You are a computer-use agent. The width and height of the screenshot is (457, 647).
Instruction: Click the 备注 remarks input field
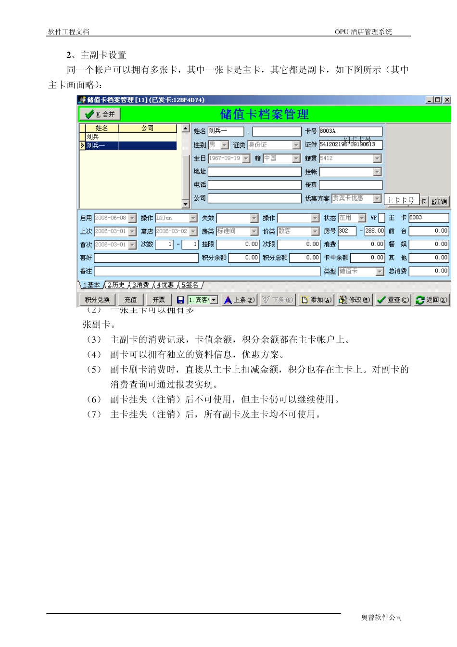click(x=207, y=272)
